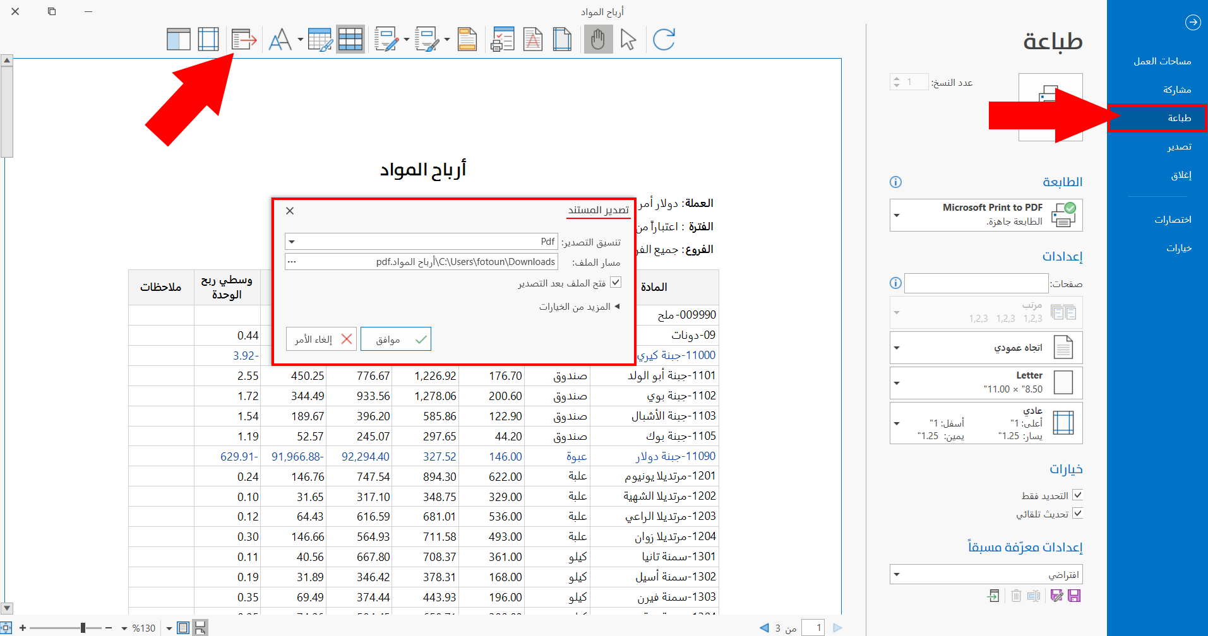Open the font size tool
Viewport: 1208px width, 636px height.
point(280,40)
